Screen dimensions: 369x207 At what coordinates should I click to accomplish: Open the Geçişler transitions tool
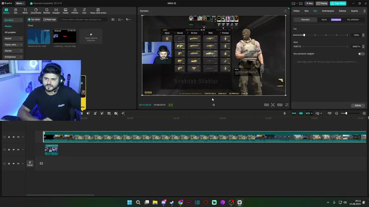click(x=56, y=11)
